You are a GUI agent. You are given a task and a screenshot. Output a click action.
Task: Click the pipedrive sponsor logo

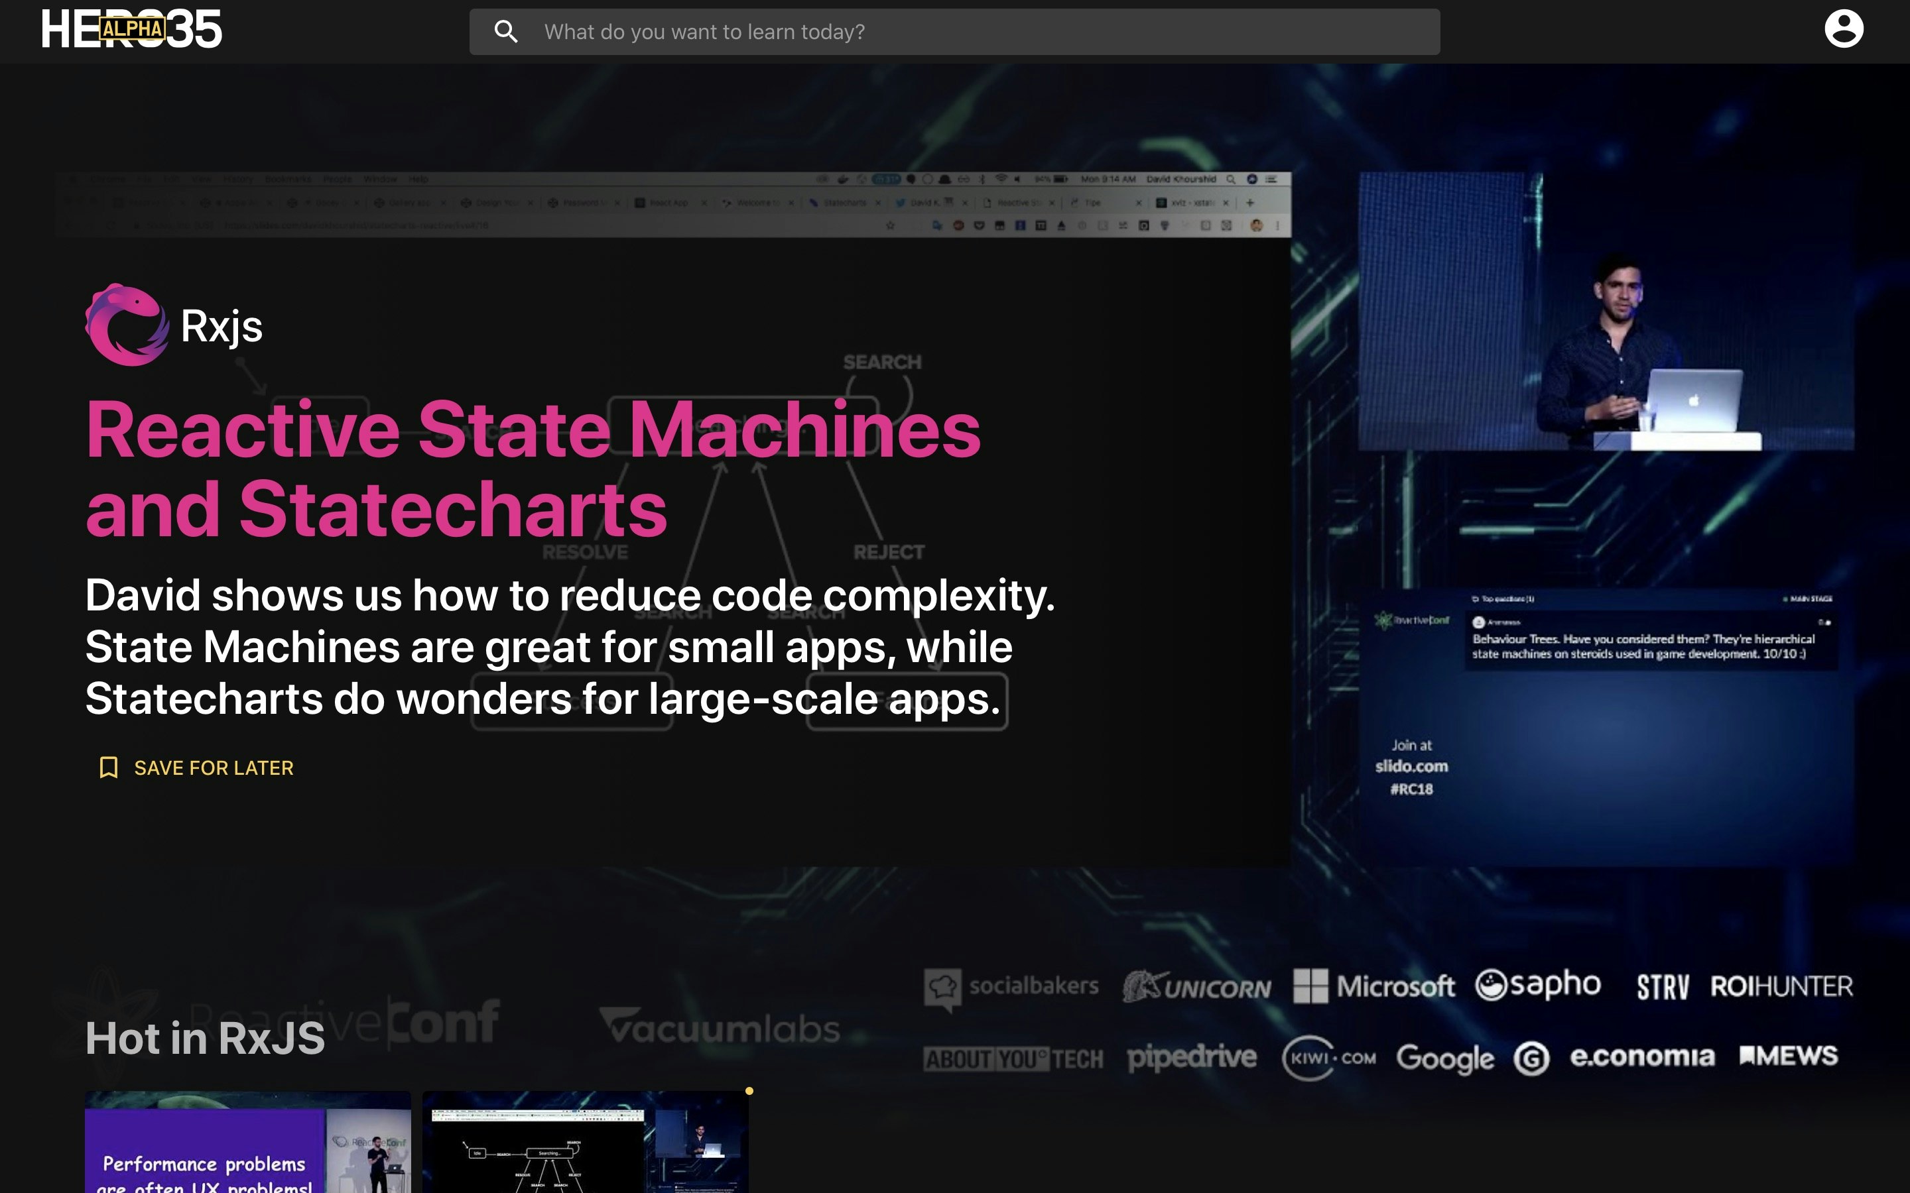[1191, 1057]
